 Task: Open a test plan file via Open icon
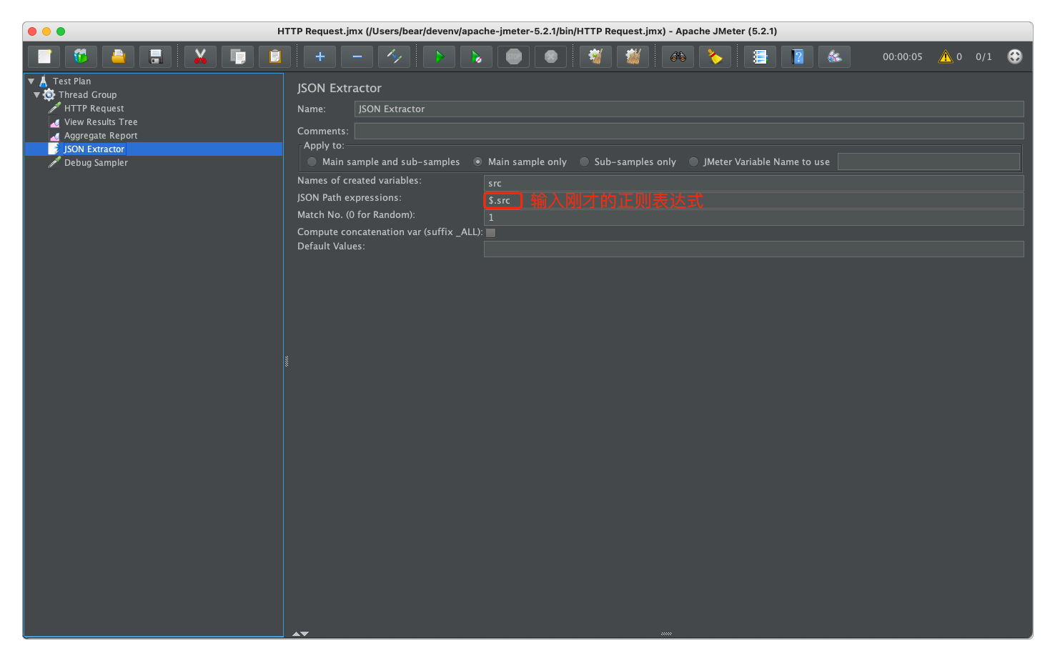click(x=119, y=56)
